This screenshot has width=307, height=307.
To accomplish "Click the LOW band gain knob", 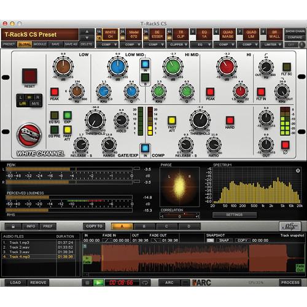I will pyautogui.click(x=63, y=66).
